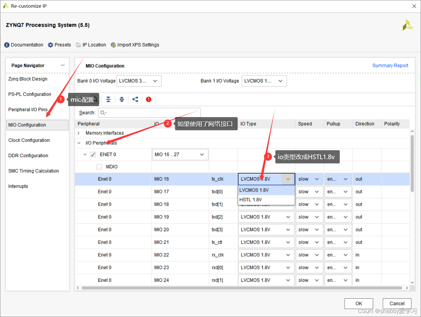Open Bank 1 I/O Voltage dropdown
Viewport: 421px width, 317px height.
[x=264, y=81]
